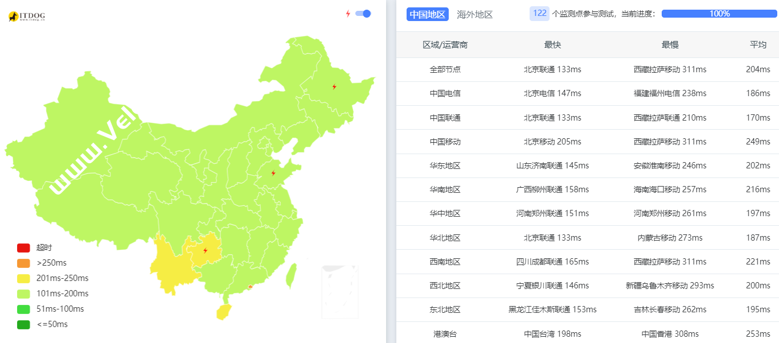The width and height of the screenshot is (779, 343).
Task: Click the red "超时" legend square
Action: coord(23,247)
